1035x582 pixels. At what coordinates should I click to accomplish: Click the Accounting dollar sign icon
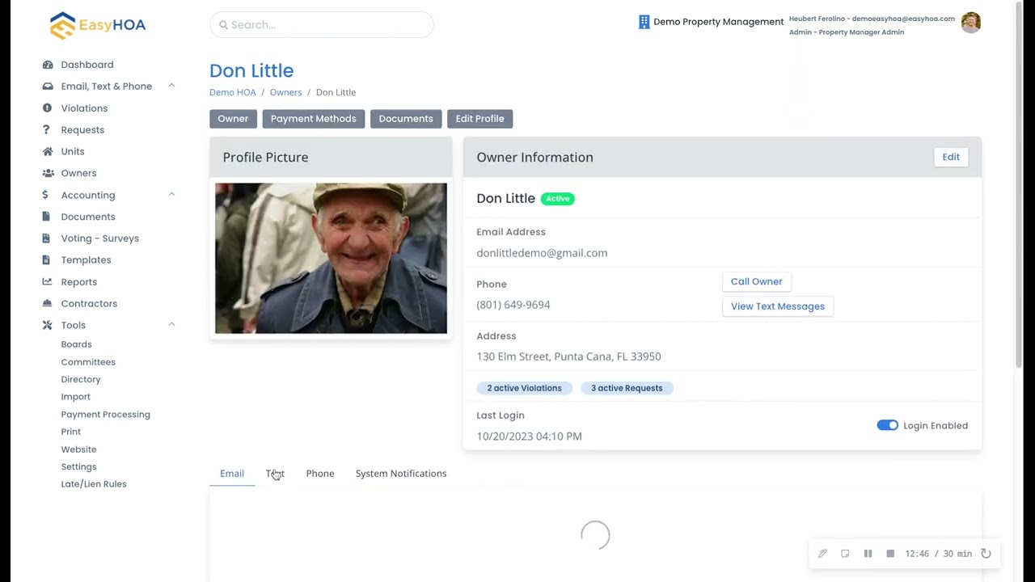(x=45, y=195)
